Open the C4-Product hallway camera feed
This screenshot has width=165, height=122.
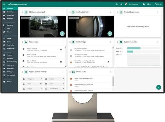click(91, 27)
